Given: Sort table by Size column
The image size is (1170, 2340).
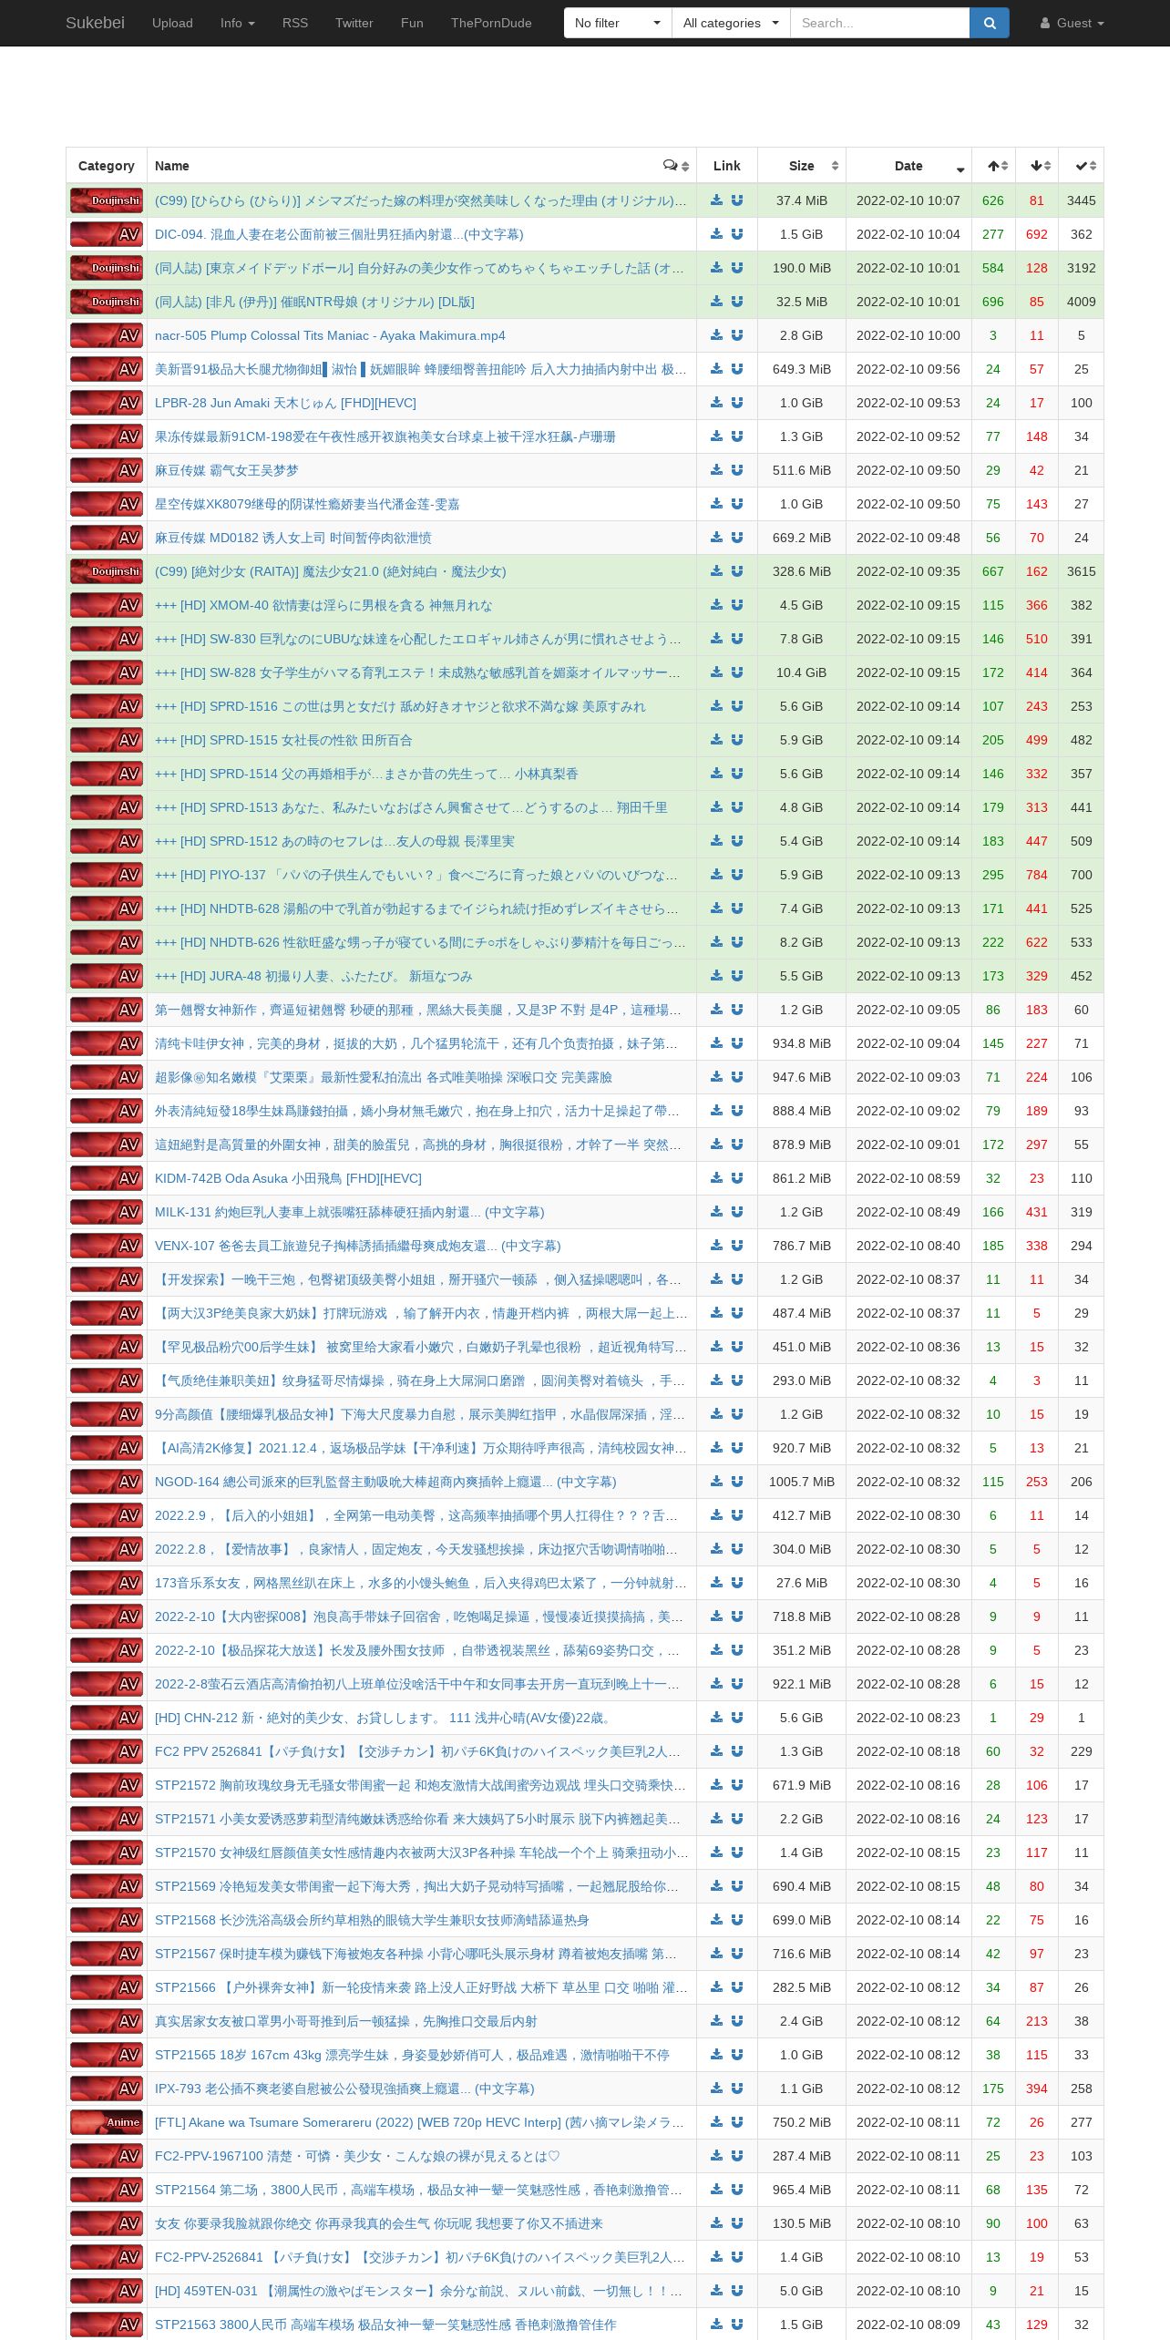Looking at the screenshot, I should (802, 166).
